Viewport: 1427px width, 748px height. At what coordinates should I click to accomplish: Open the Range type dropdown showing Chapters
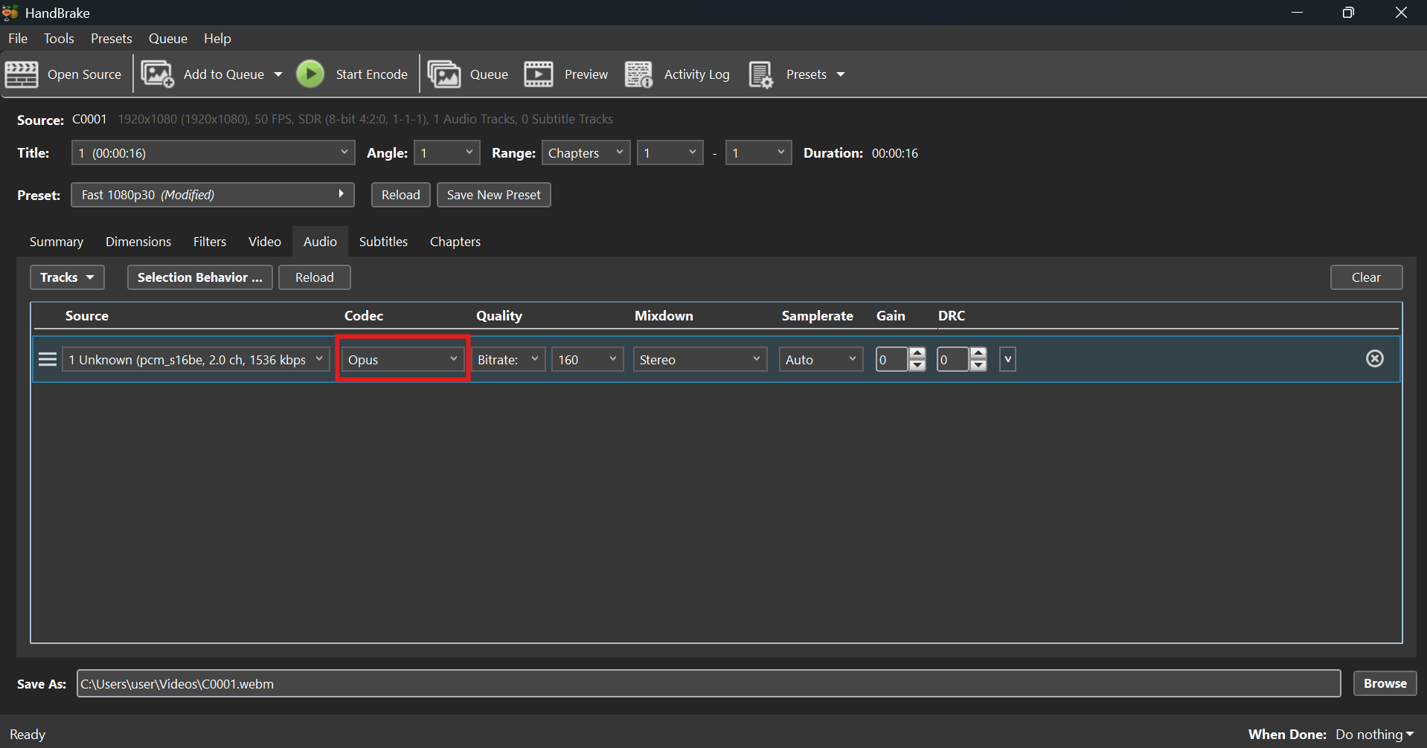point(586,153)
